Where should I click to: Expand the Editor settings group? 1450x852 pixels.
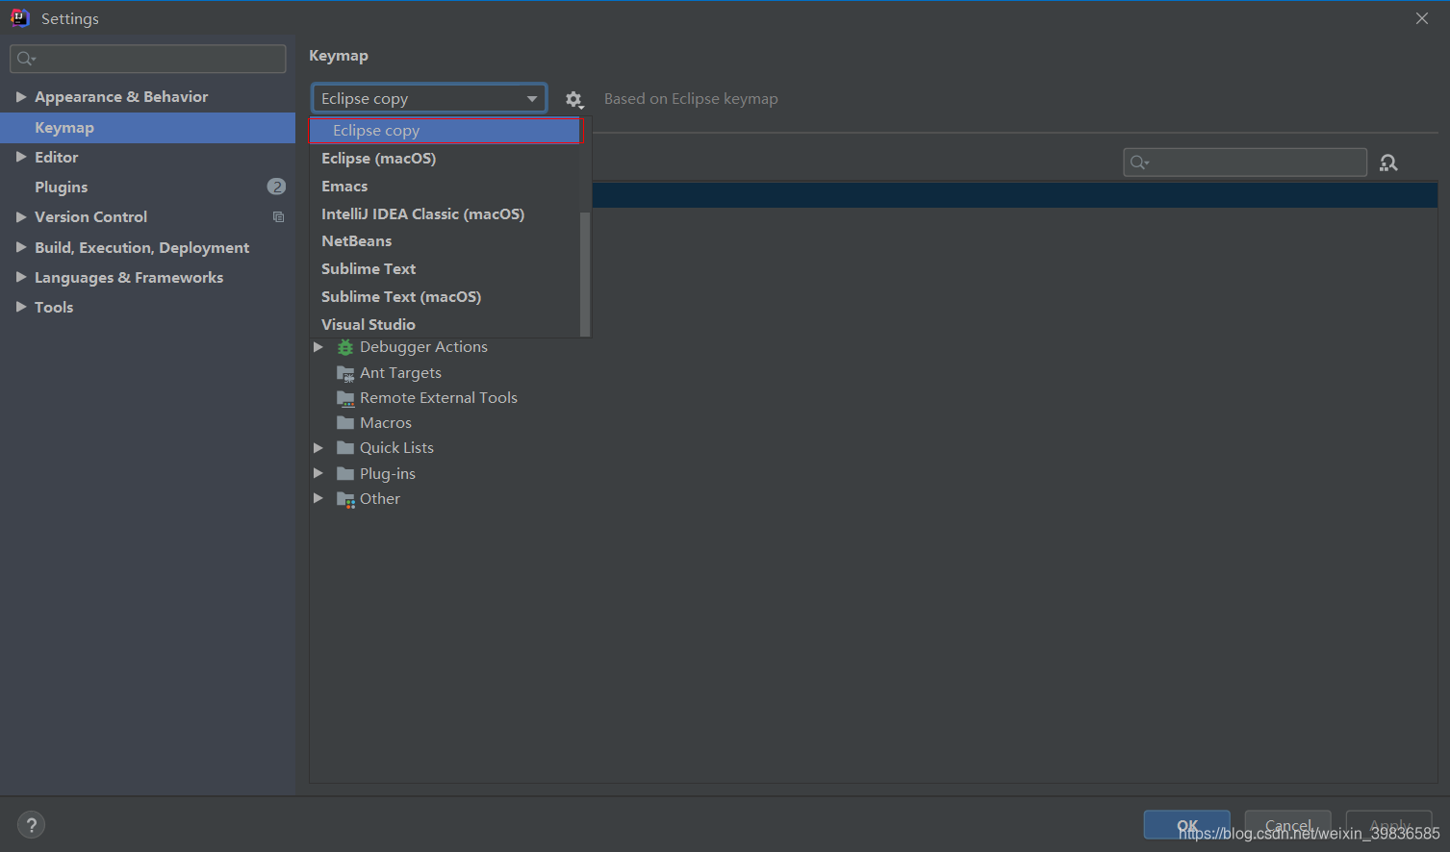[21, 157]
